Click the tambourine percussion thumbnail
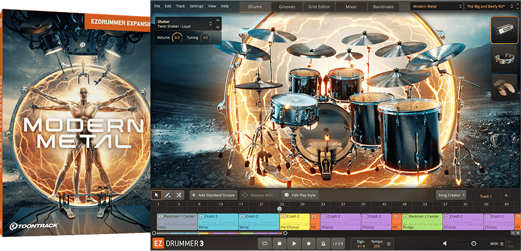This screenshot has width=521, height=251. click(504, 59)
